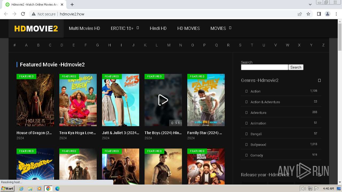
Task: Open the Hindi HD menu item
Action: click(158, 28)
